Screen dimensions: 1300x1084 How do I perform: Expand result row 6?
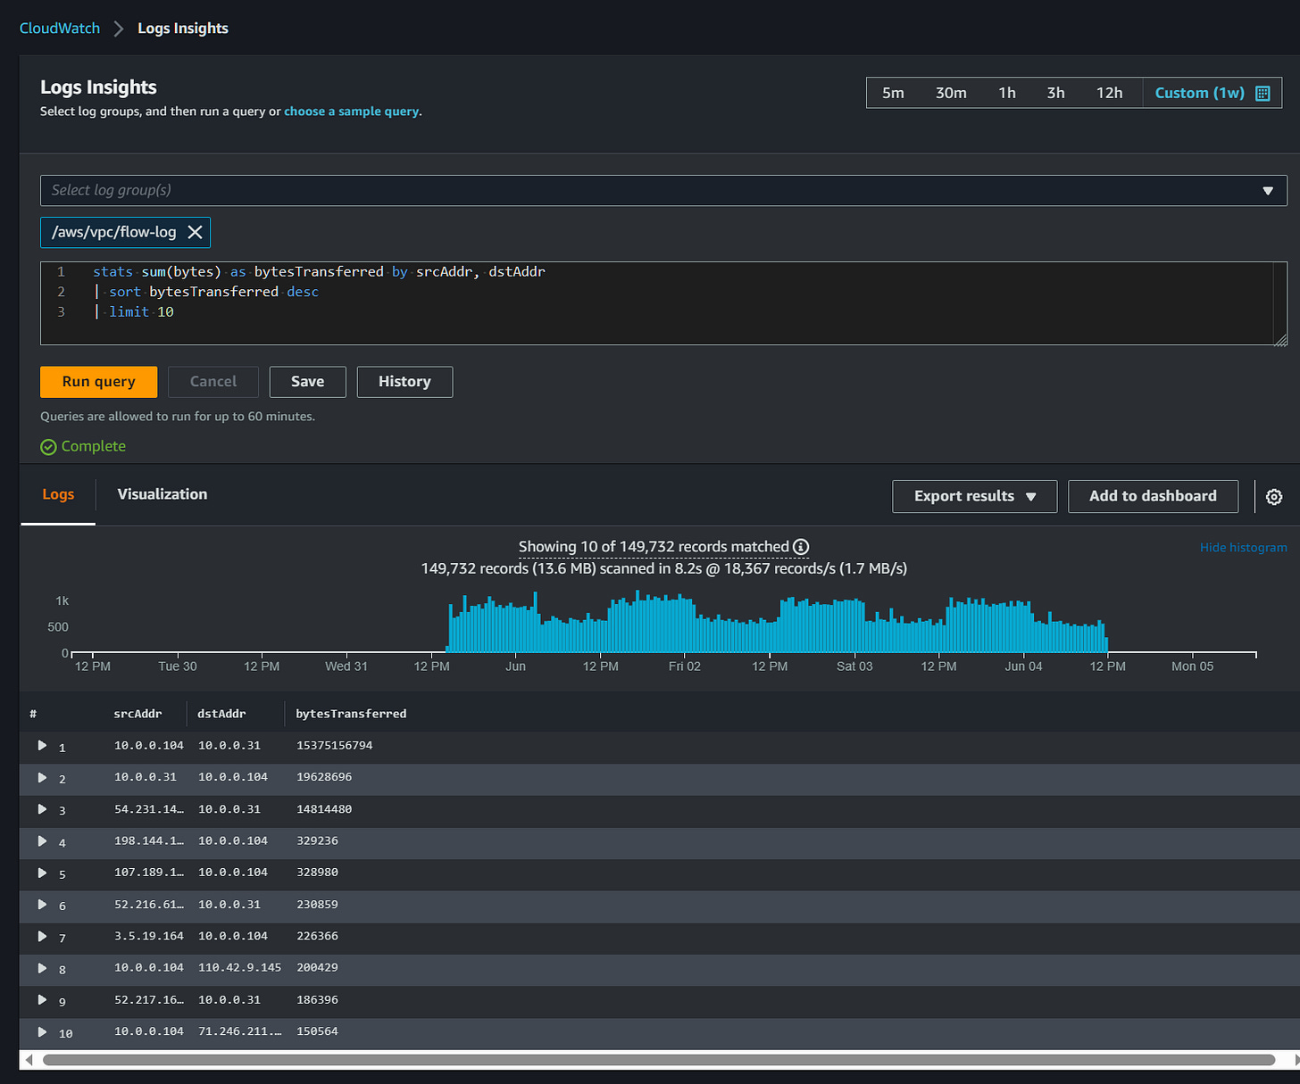coord(42,905)
